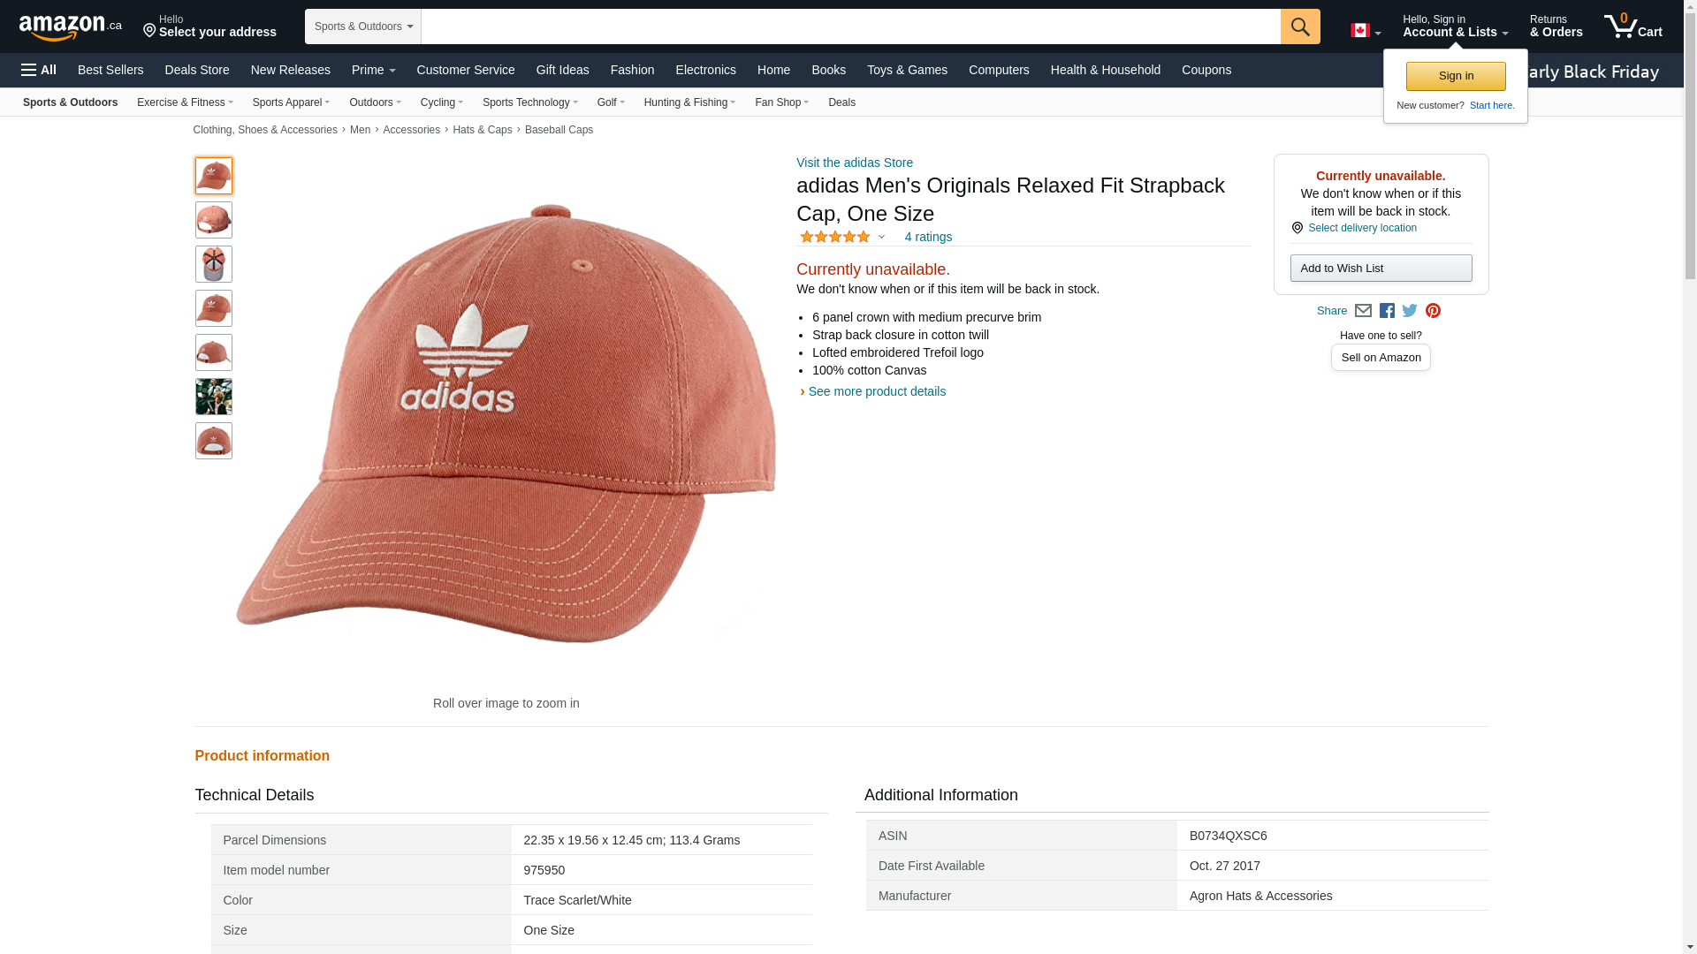The height and width of the screenshot is (954, 1697).
Task: Open the Electronics nav item
Action: tap(705, 70)
